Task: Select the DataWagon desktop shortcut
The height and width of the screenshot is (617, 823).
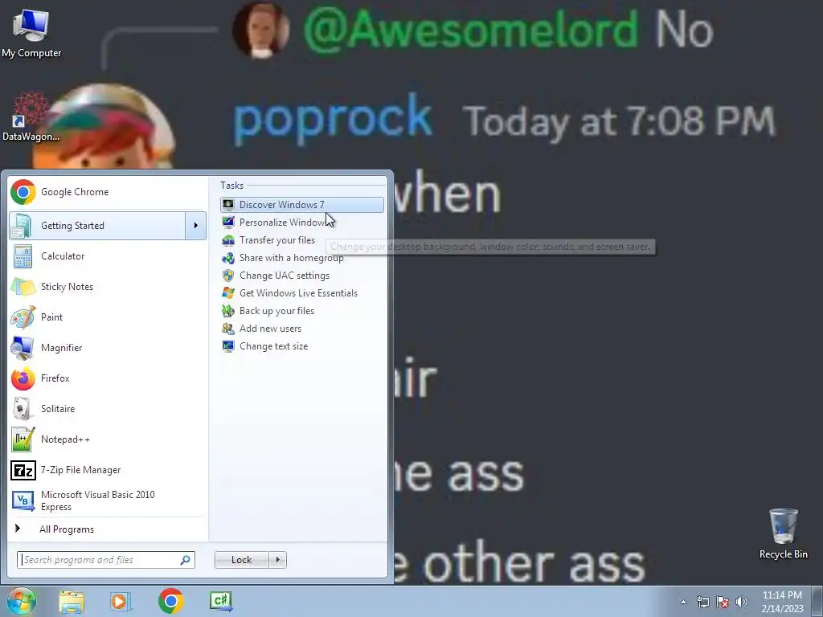Action: pos(31,116)
